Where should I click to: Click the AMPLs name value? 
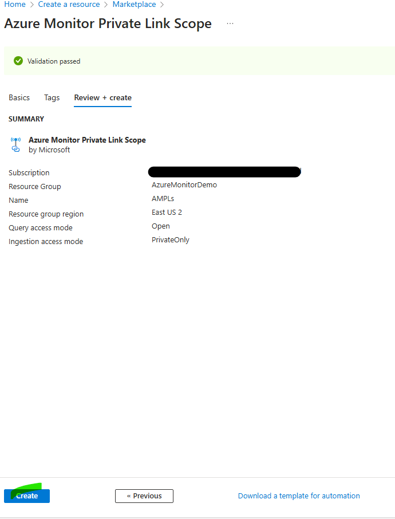tap(163, 199)
